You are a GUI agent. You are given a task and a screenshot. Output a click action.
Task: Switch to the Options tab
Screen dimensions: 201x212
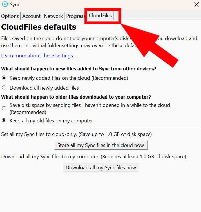10,16
